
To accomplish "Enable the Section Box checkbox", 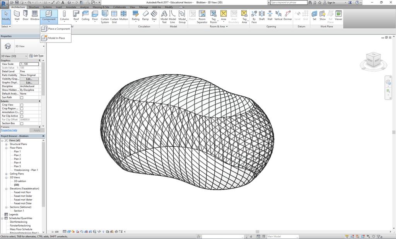I will pos(22,124).
